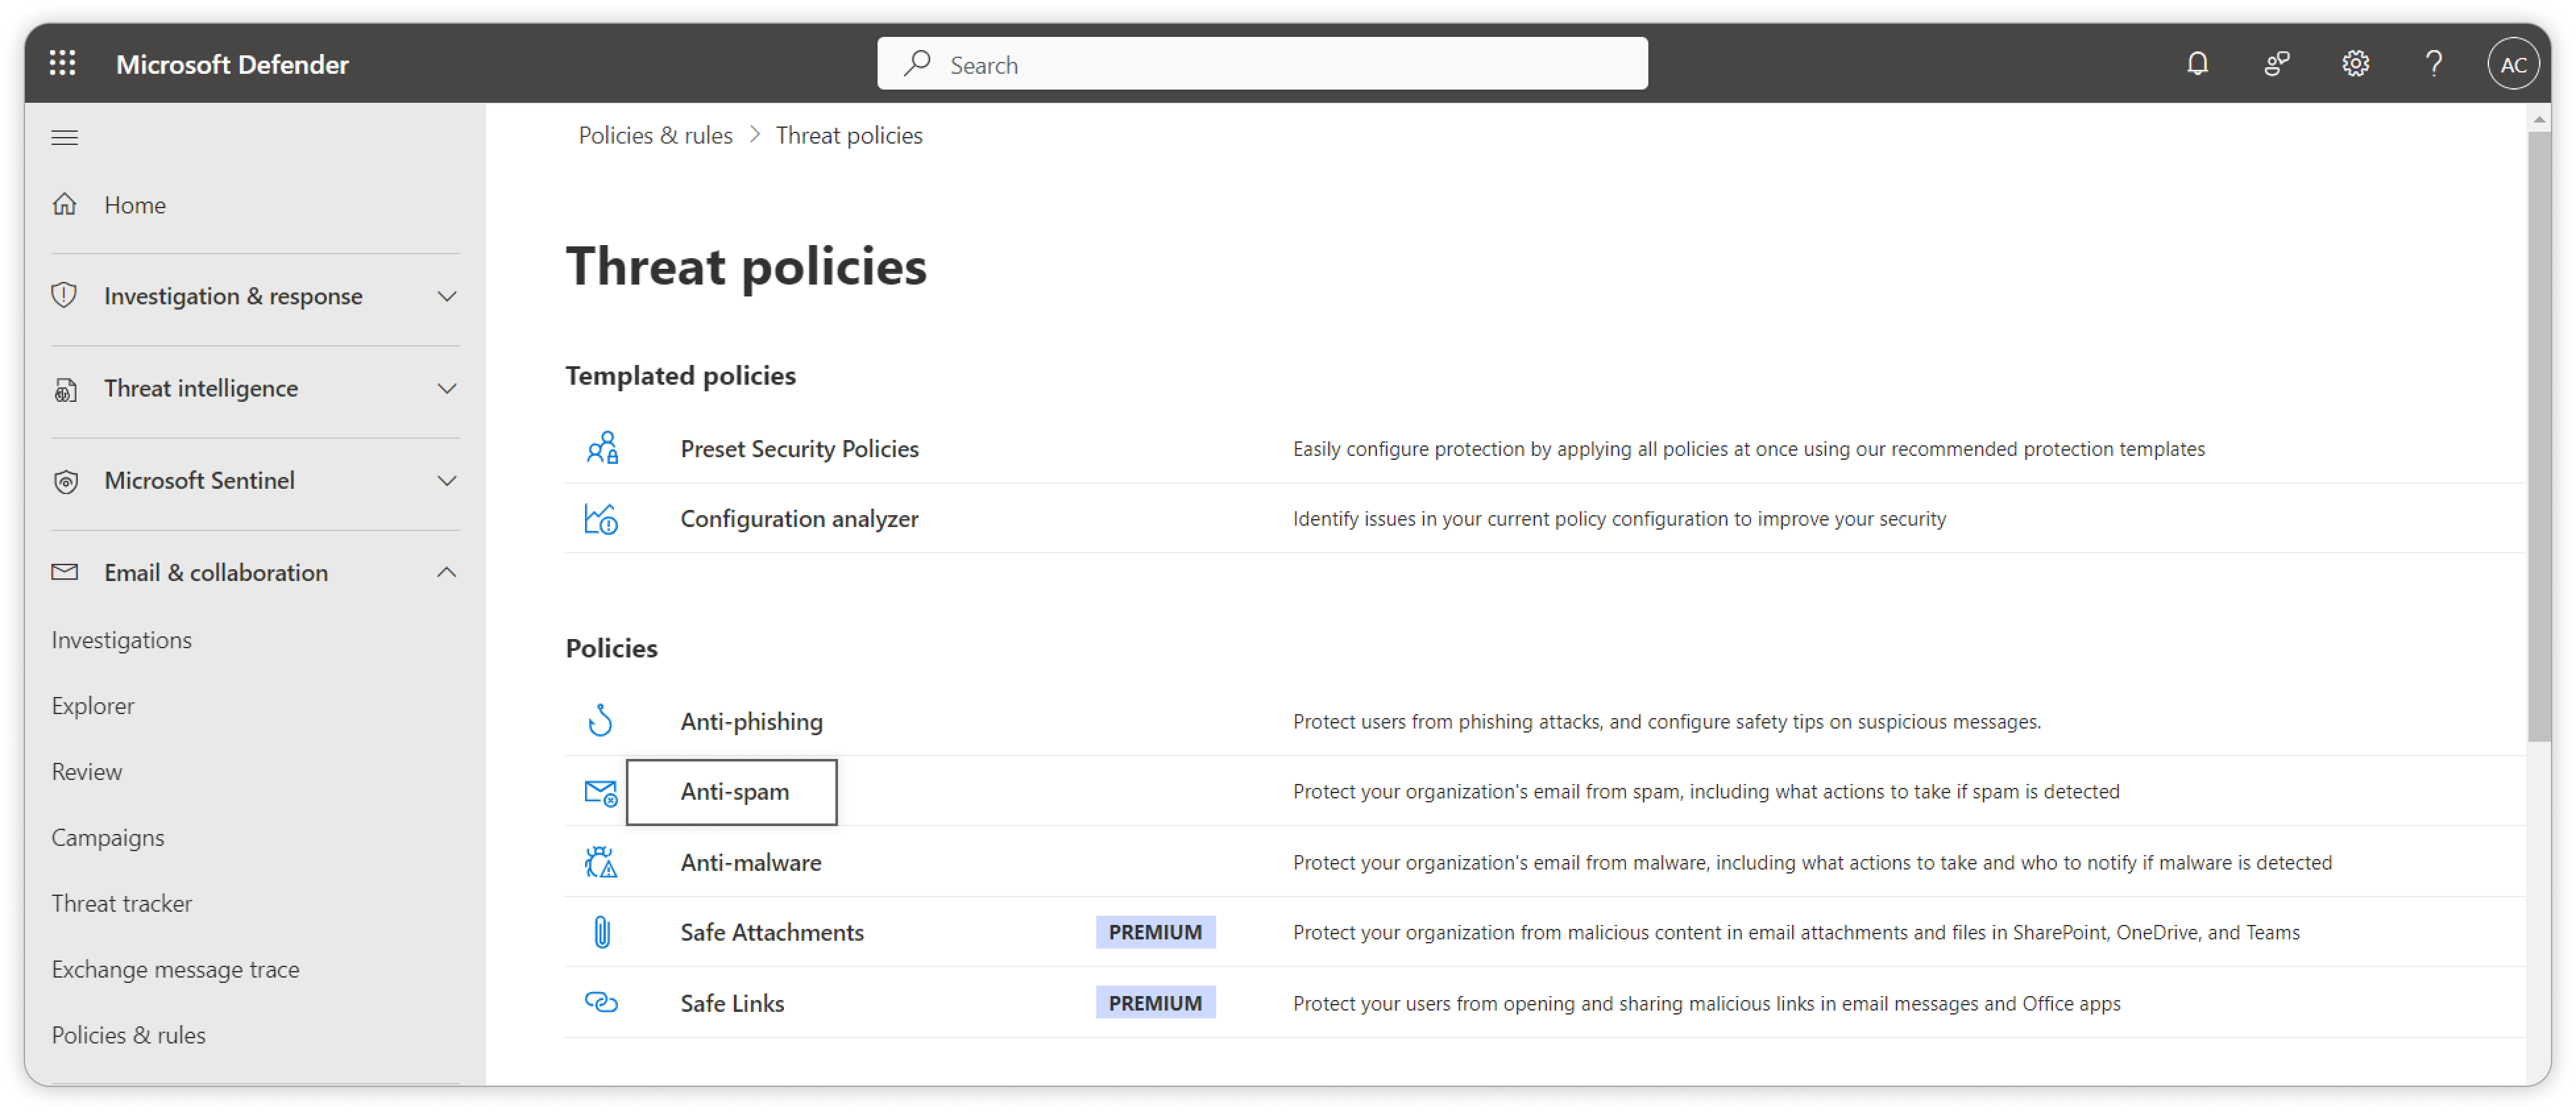This screenshot has width=2576, height=1112.
Task: Click the Investigation & response shield icon
Action: click(x=65, y=295)
